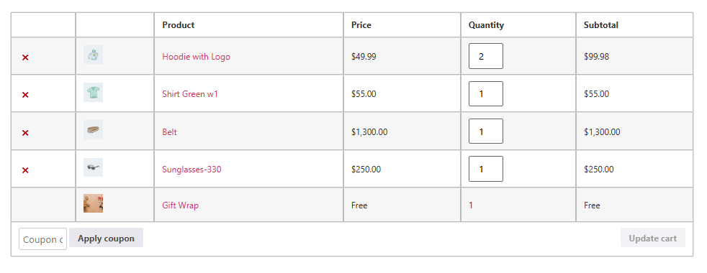
Task: Follow the Belt product link
Action: point(169,131)
